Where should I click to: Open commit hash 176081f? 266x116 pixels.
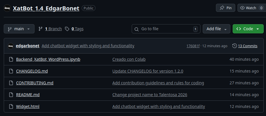[193, 46]
